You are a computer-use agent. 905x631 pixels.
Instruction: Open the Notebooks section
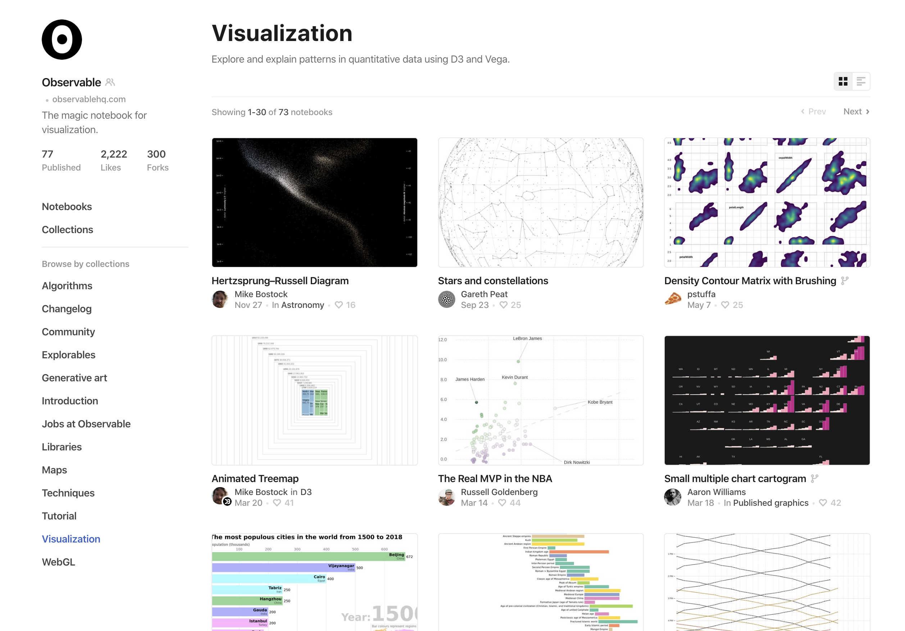click(67, 206)
